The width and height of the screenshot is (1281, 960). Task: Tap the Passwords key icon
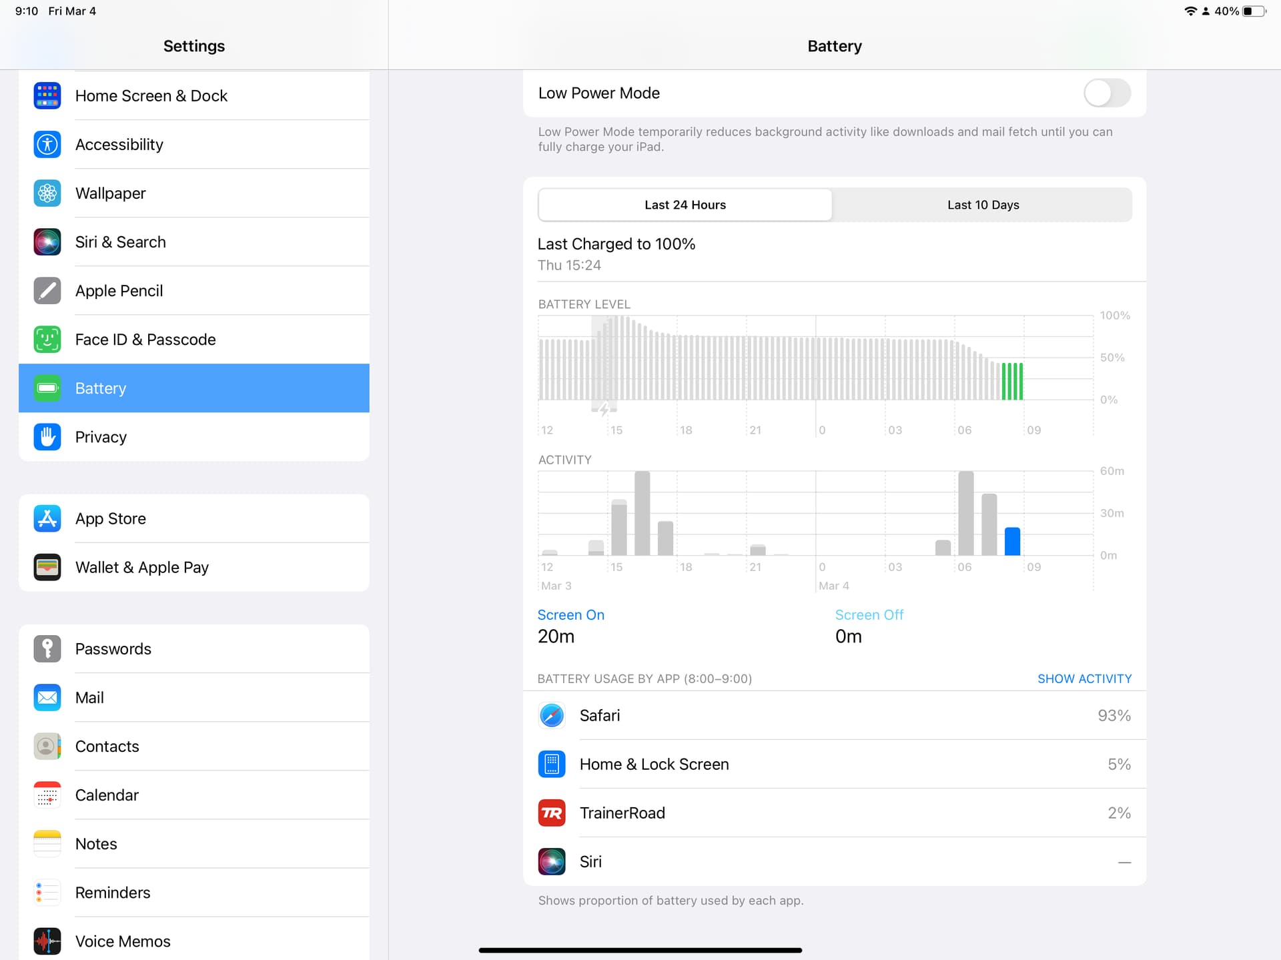pos(47,648)
